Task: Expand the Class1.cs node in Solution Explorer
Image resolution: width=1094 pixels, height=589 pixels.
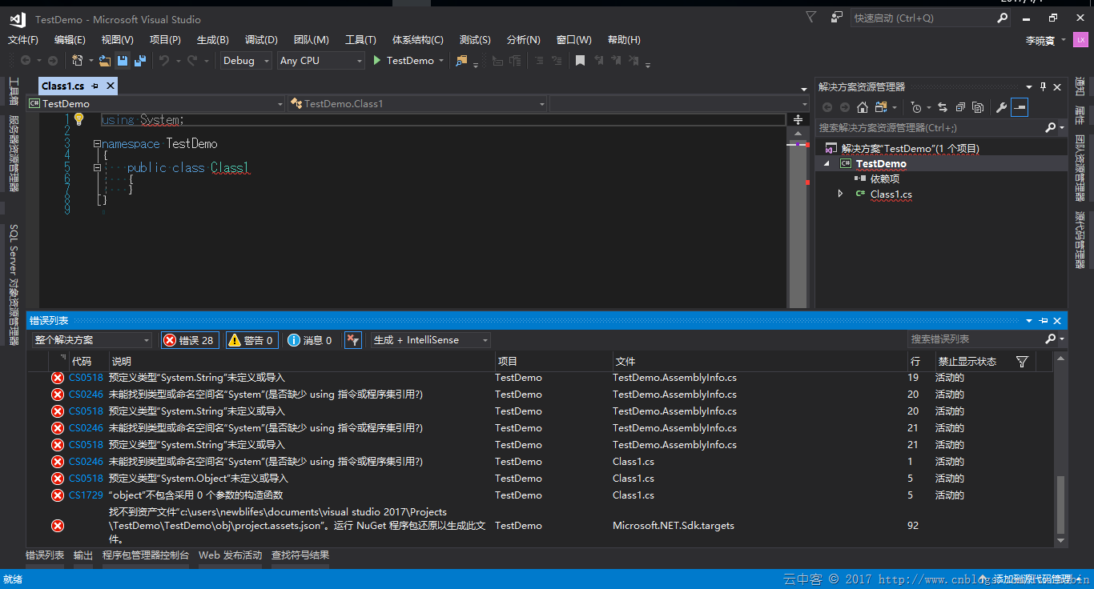Action: [840, 194]
